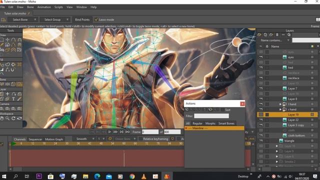Expand the l hand group layer
Viewport: 320px width, 180px height.
click(x=280, y=104)
